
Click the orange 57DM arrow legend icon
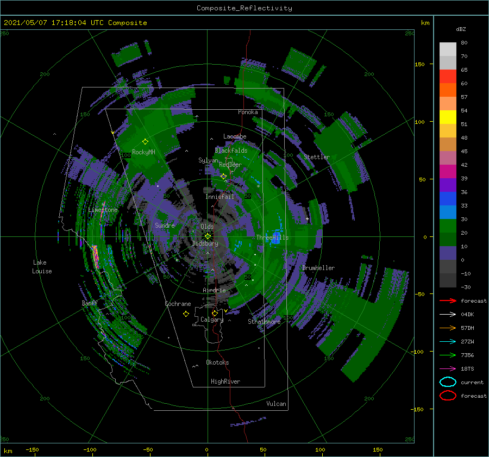[x=448, y=328]
